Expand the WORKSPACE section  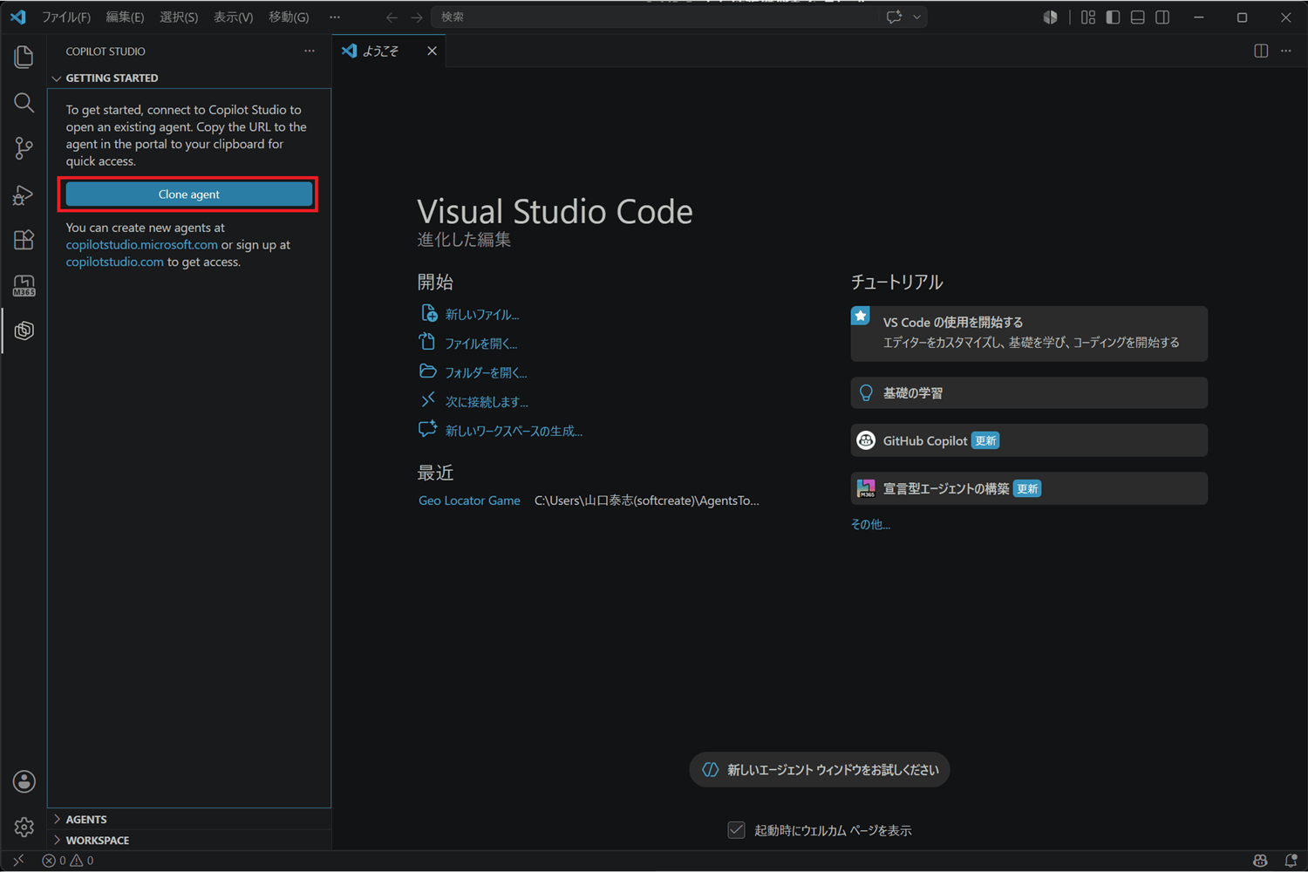click(189, 840)
